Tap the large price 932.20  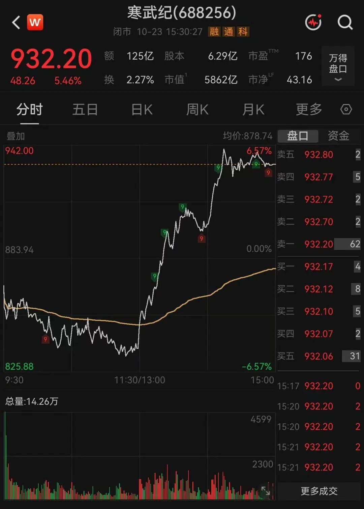pyautogui.click(x=51, y=59)
